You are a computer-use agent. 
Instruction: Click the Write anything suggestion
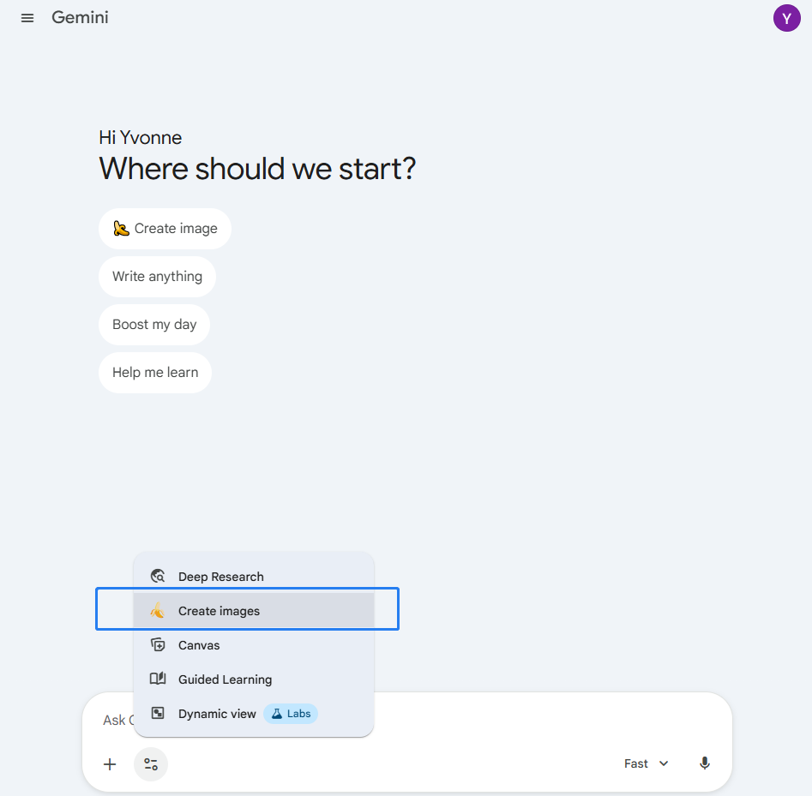157,277
